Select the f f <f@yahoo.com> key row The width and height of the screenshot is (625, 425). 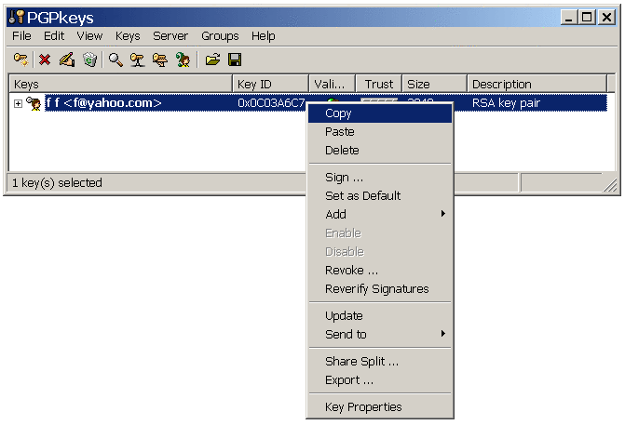pyautogui.click(x=326, y=103)
